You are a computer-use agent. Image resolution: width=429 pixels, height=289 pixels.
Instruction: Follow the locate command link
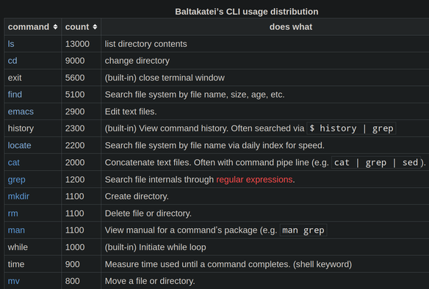(19, 145)
